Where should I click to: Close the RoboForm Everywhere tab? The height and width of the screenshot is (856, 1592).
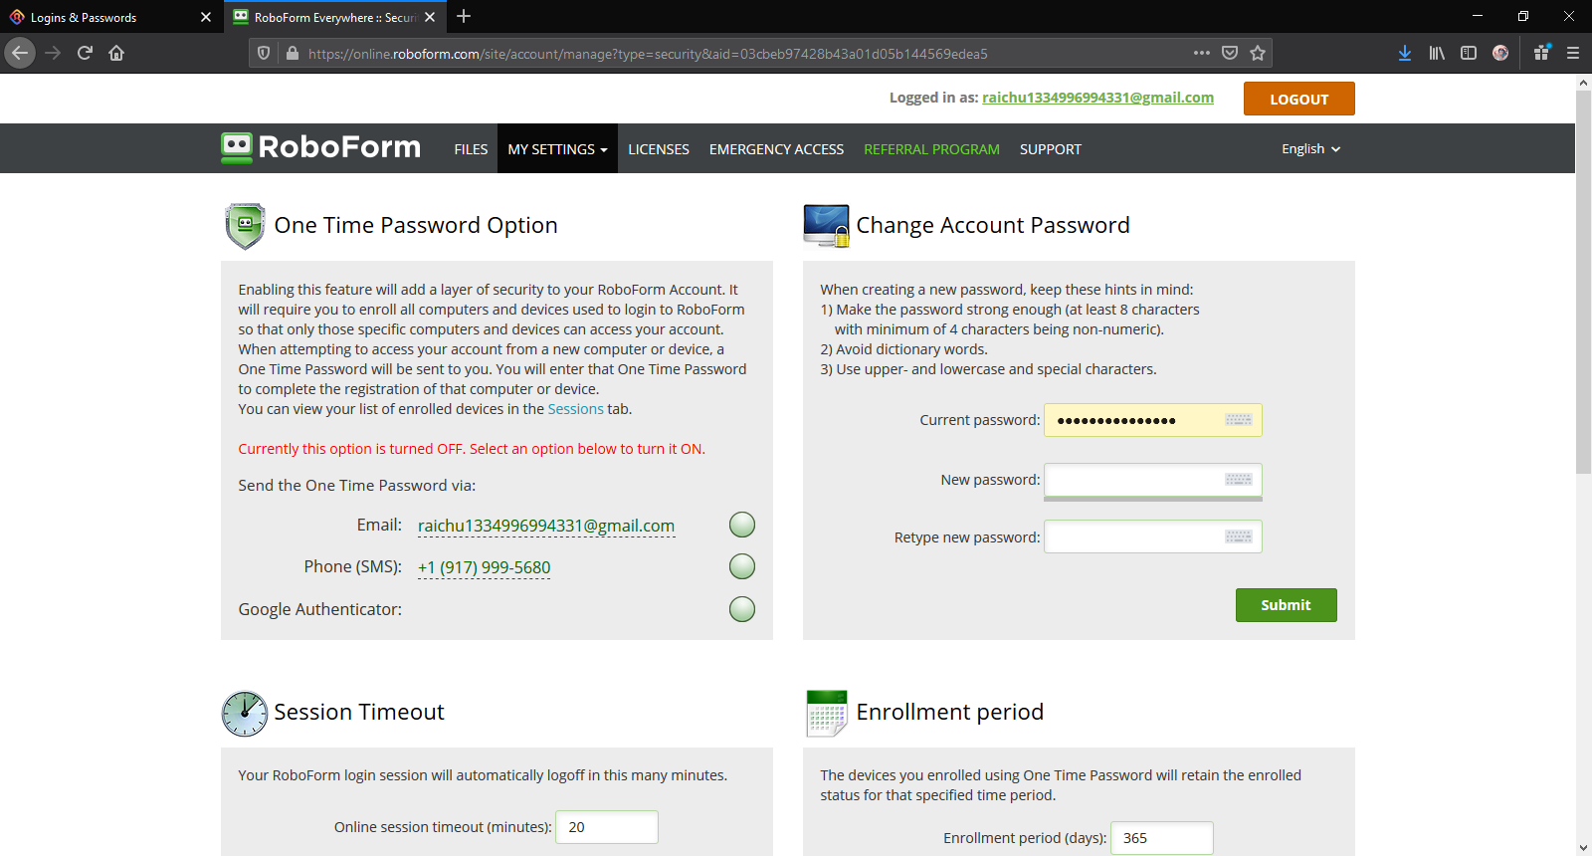pos(430,17)
